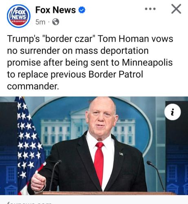Click the link preview footer bar
The height and width of the screenshot is (204, 188).
coord(94,200)
